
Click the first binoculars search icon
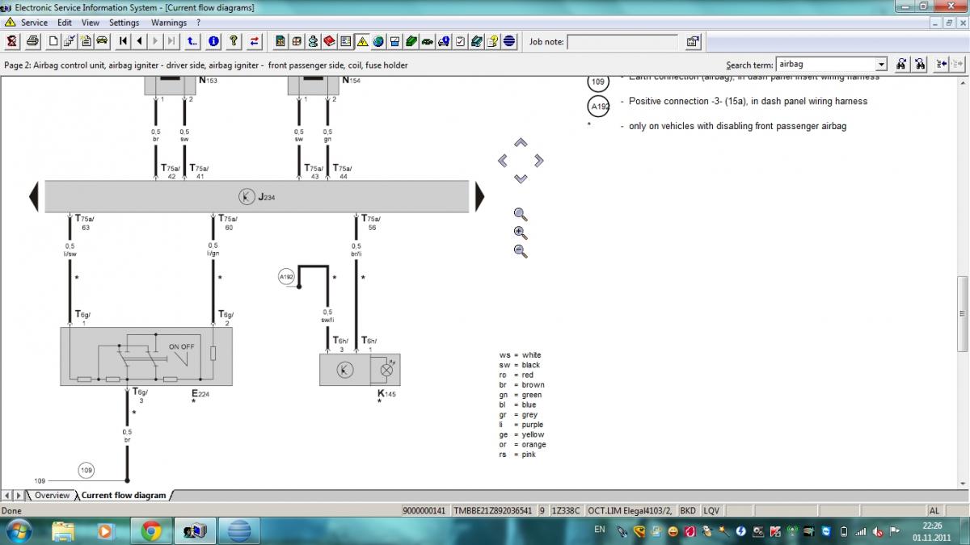click(902, 64)
